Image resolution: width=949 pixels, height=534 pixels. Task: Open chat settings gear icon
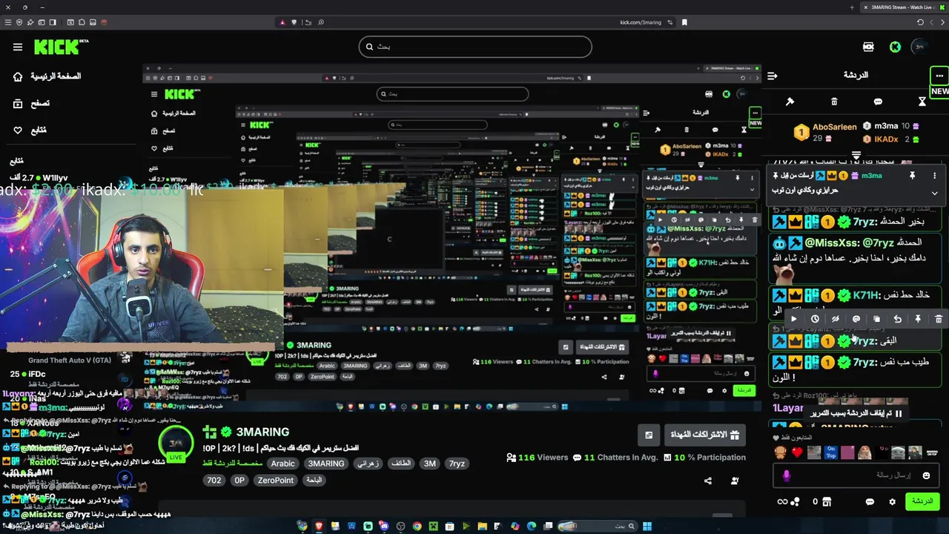point(892,502)
